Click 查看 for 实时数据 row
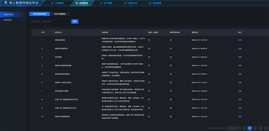Image resolution: width=269 pixels, height=131 pixels. [240, 57]
